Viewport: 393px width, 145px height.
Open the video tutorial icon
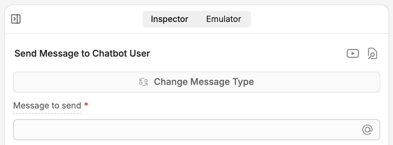[x=353, y=53]
